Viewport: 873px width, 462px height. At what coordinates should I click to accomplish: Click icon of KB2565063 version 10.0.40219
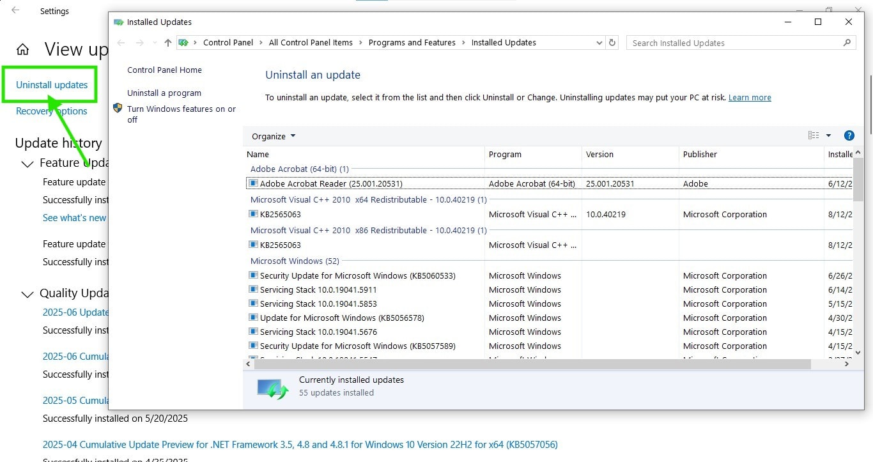[x=253, y=214]
